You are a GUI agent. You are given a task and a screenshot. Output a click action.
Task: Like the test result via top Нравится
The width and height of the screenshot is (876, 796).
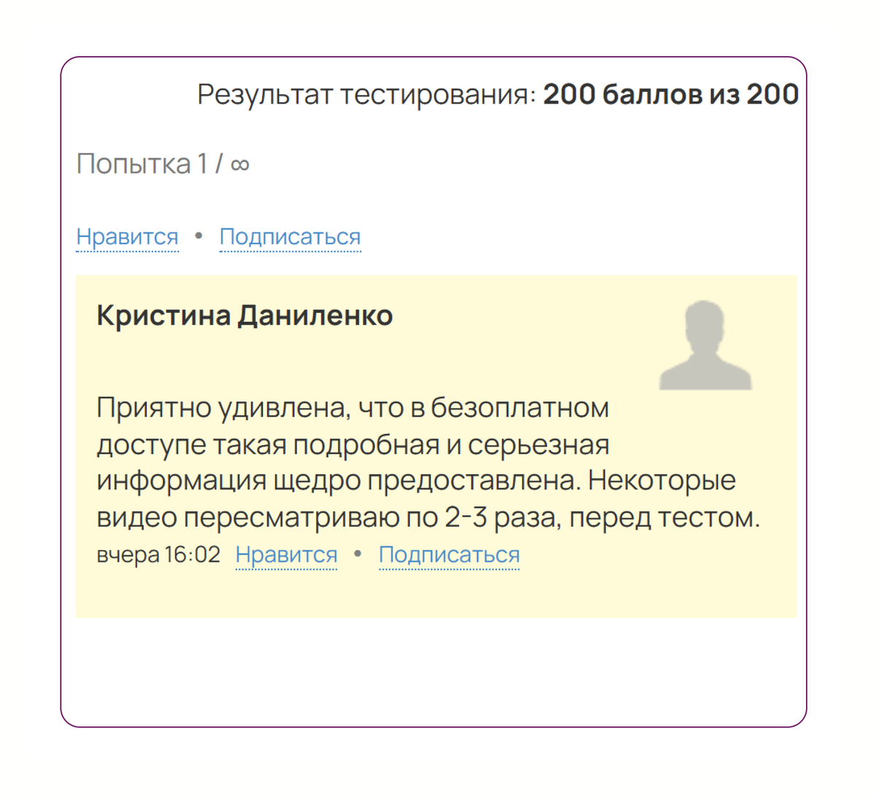pos(127,236)
